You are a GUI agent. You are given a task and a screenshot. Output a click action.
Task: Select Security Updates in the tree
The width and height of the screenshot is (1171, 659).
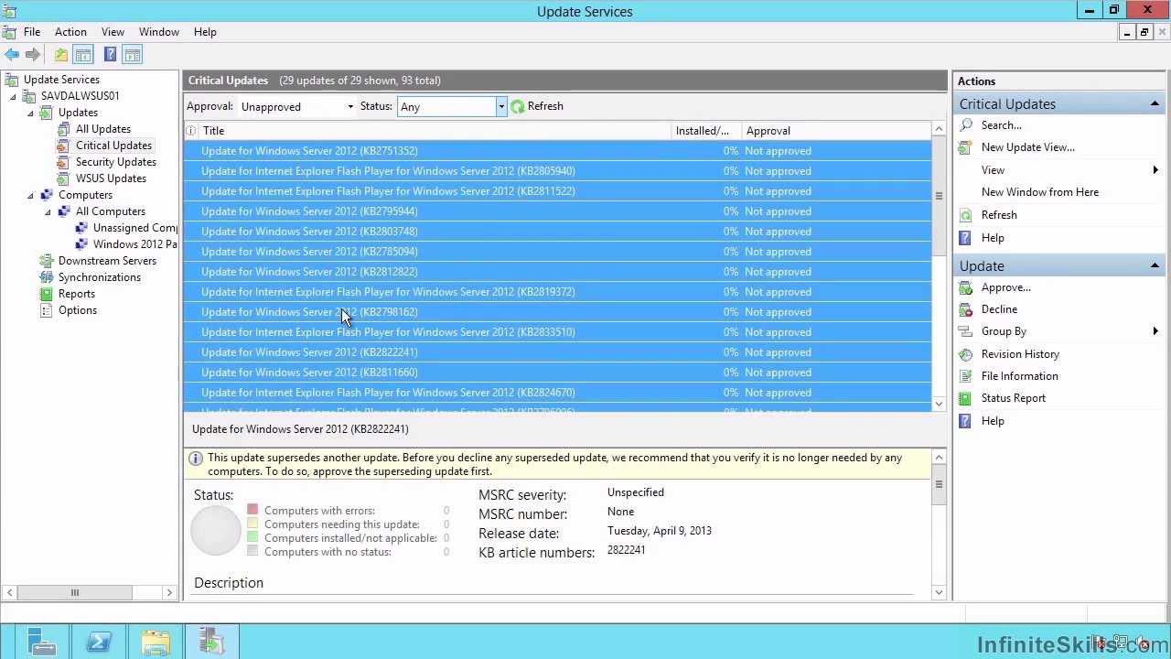pyautogui.click(x=116, y=162)
